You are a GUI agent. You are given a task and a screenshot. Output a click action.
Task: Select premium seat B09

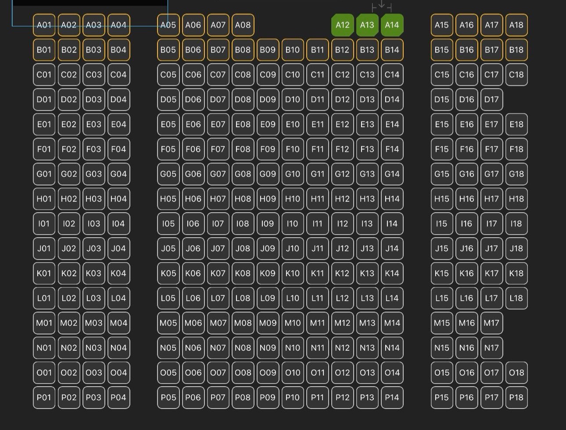coord(268,50)
